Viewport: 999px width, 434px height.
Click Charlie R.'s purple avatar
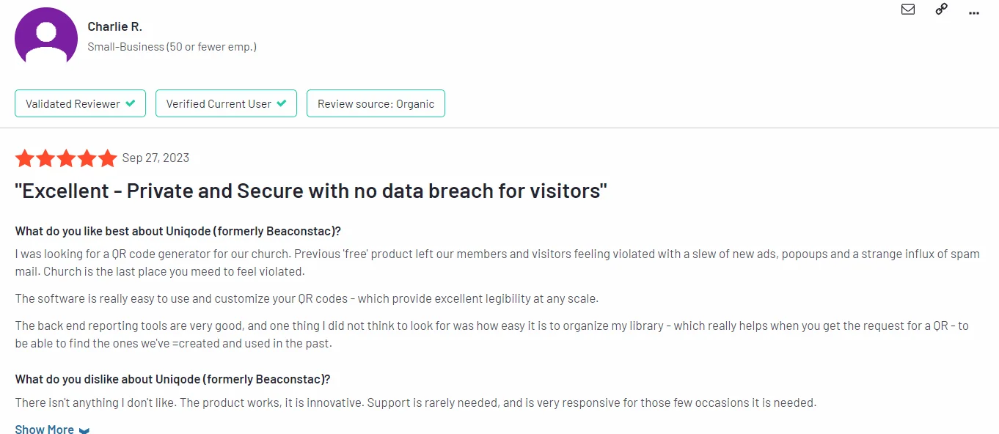tap(46, 38)
